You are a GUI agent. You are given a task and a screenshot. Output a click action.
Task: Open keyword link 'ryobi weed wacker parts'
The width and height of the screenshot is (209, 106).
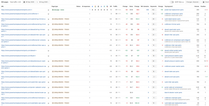pyautogui.click(x=173, y=19)
